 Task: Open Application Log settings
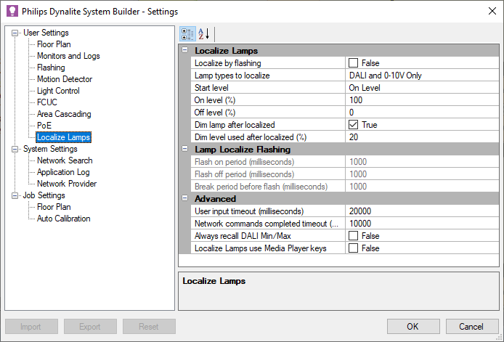pos(63,172)
